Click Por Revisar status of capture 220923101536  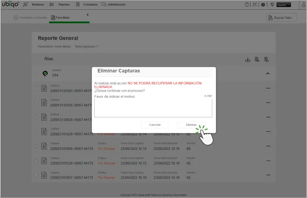point(107,163)
